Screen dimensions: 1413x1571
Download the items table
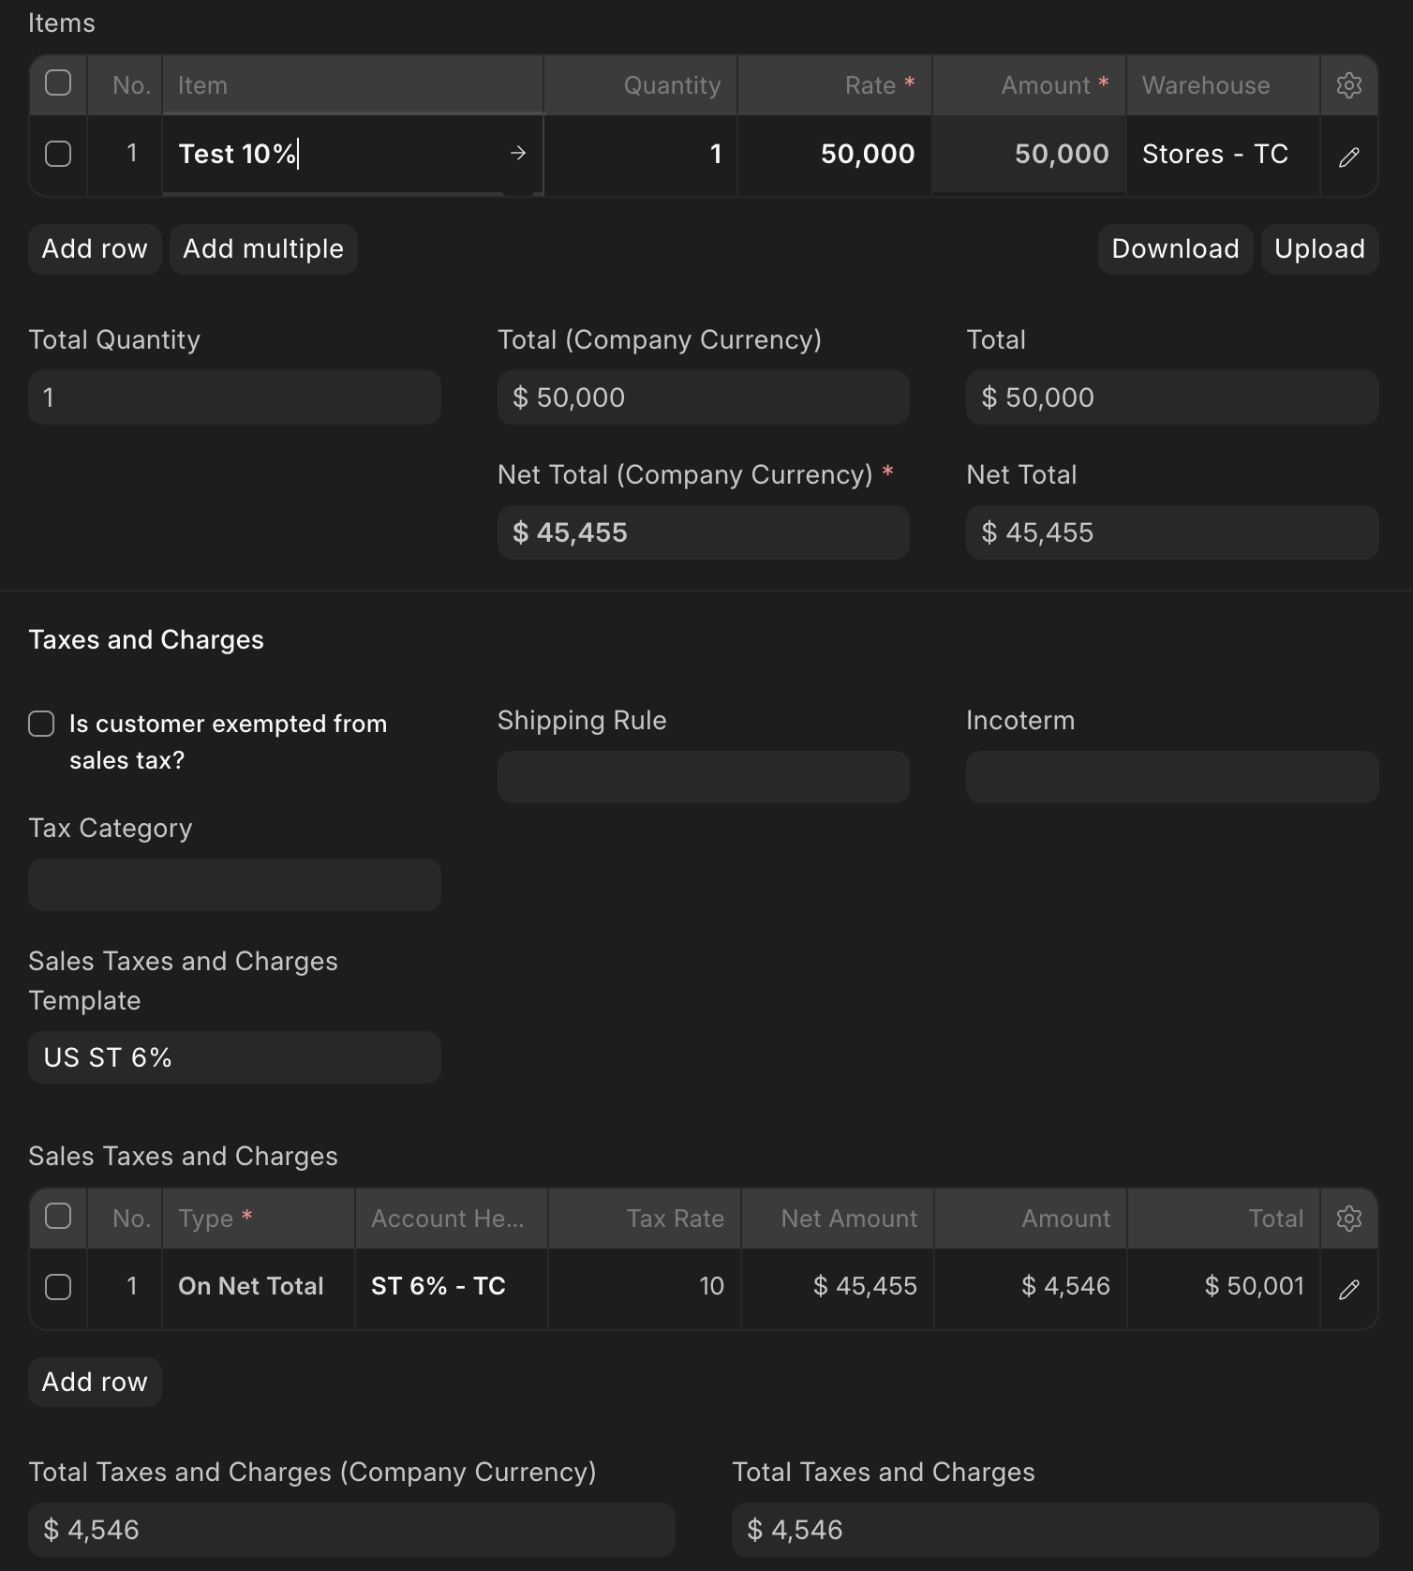coord(1175,249)
